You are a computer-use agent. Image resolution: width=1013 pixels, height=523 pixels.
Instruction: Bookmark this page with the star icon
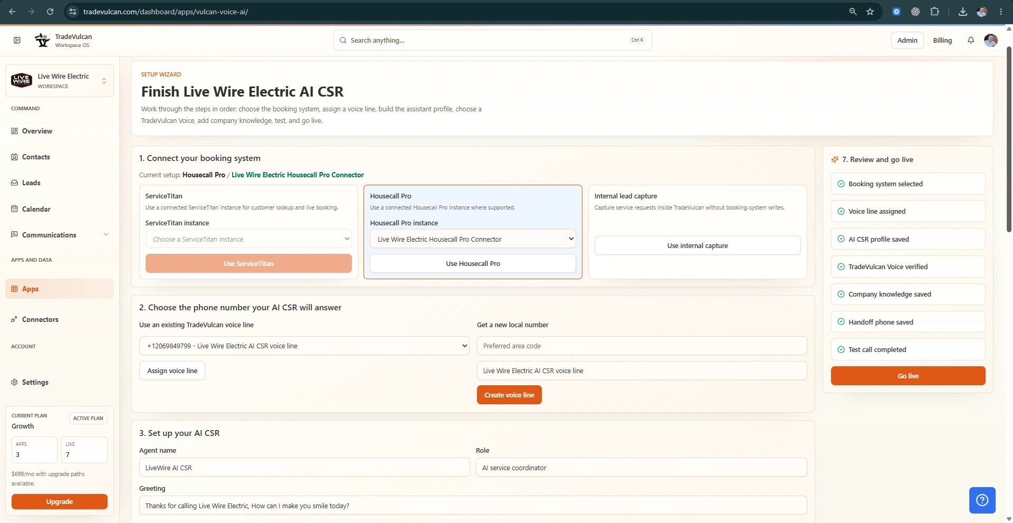click(x=870, y=12)
